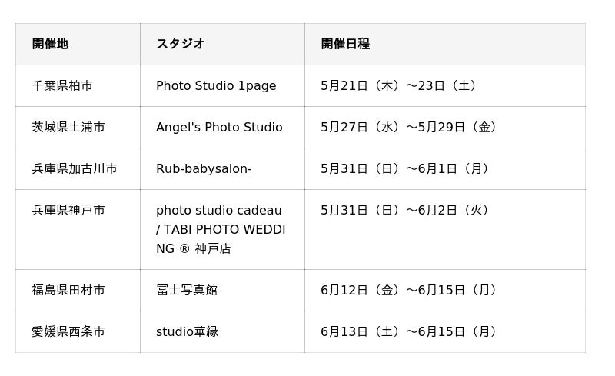The width and height of the screenshot is (615, 376).
Task: Click the 5月21日(木)〜23日(土) date cell
Action: (x=401, y=85)
